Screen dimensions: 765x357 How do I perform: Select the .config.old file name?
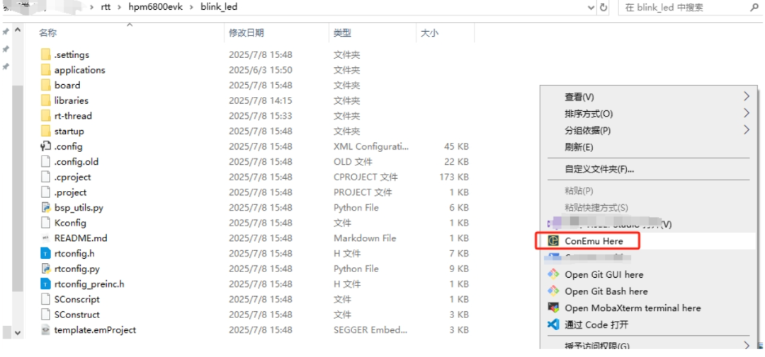(x=76, y=162)
